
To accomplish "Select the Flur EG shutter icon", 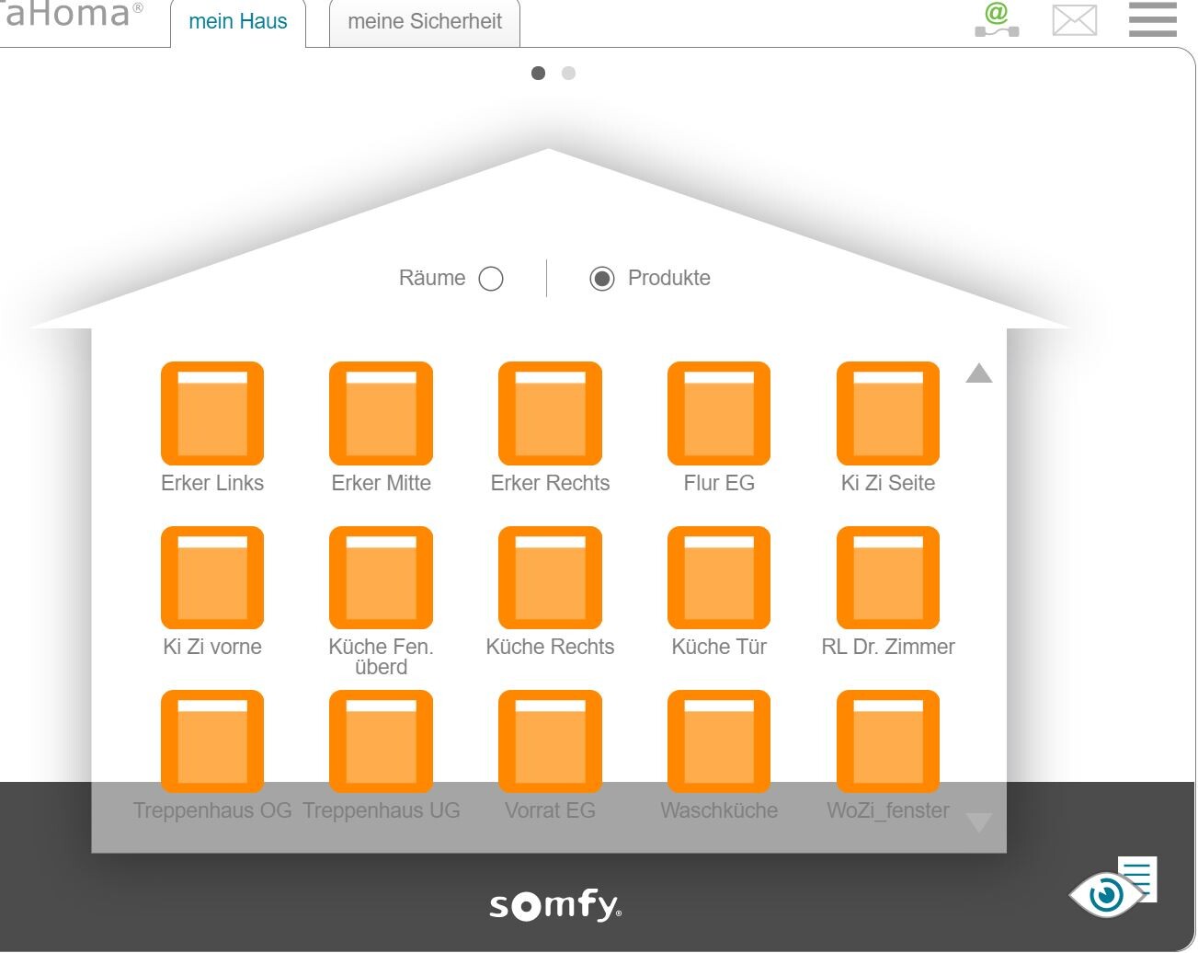I will (718, 413).
